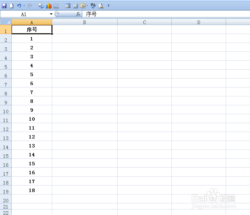Click the pencil underline drawing icon
Viewport: 250px width, 215px height.
pos(56,6)
